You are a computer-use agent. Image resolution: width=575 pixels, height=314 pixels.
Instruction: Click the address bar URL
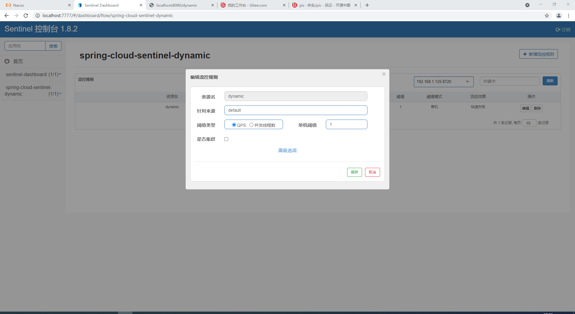[x=108, y=16]
